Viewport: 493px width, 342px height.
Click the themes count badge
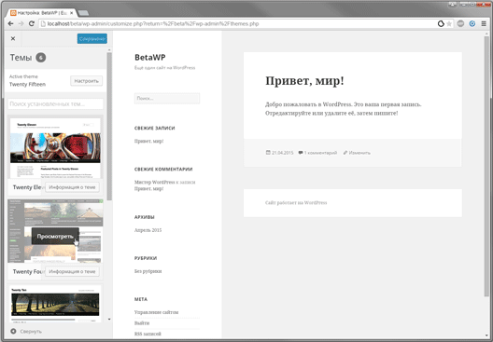pyautogui.click(x=40, y=58)
